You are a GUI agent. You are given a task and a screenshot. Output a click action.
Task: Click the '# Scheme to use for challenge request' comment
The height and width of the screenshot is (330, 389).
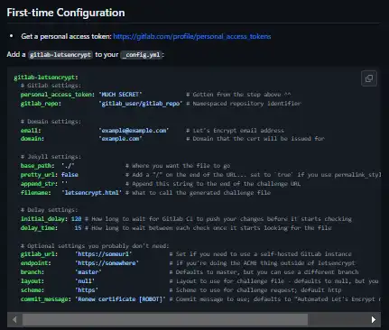tap(255, 290)
